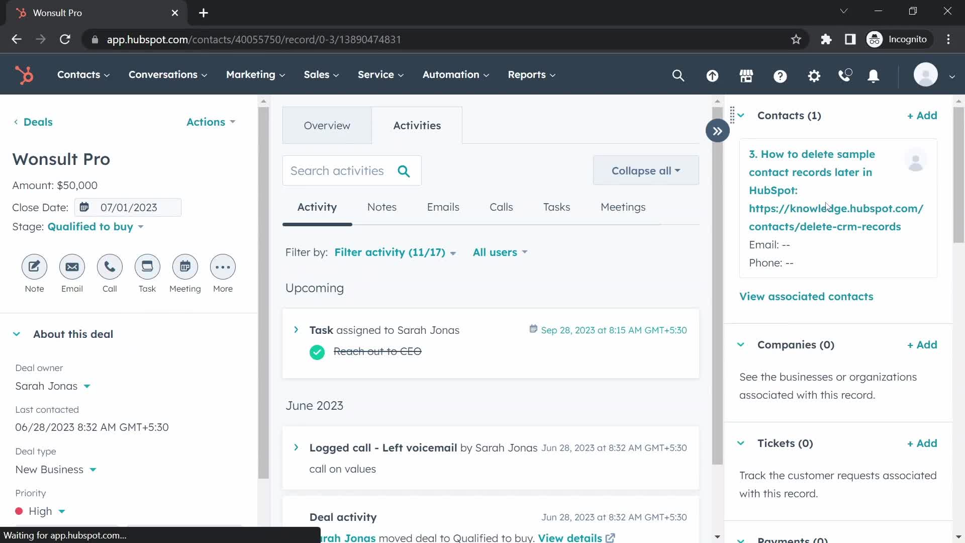Collapse the Tickets (0) section
The image size is (965, 543).
click(x=741, y=443)
